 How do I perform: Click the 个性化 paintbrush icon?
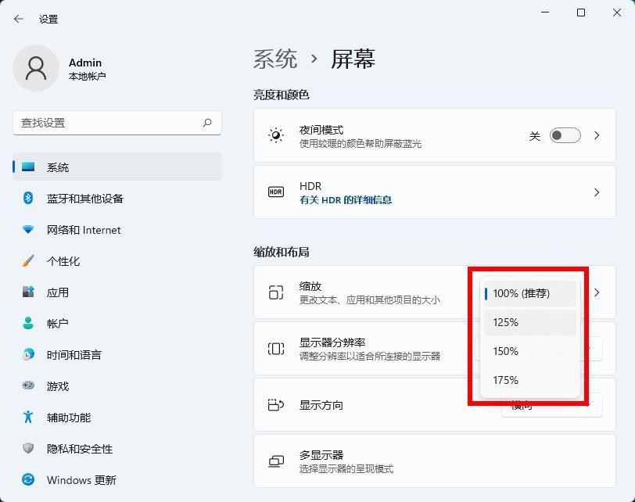point(28,261)
